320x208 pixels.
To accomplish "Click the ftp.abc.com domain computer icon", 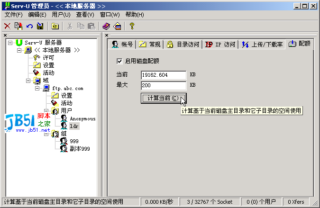I will (x=46, y=88).
